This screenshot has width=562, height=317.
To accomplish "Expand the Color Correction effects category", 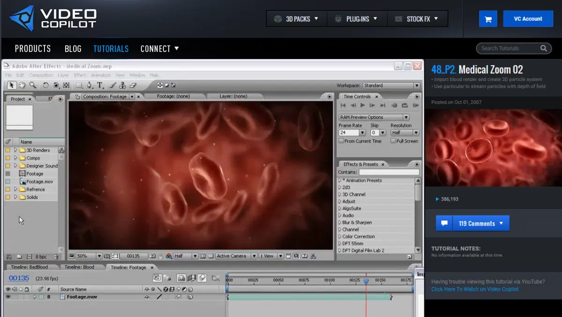I will click(340, 236).
